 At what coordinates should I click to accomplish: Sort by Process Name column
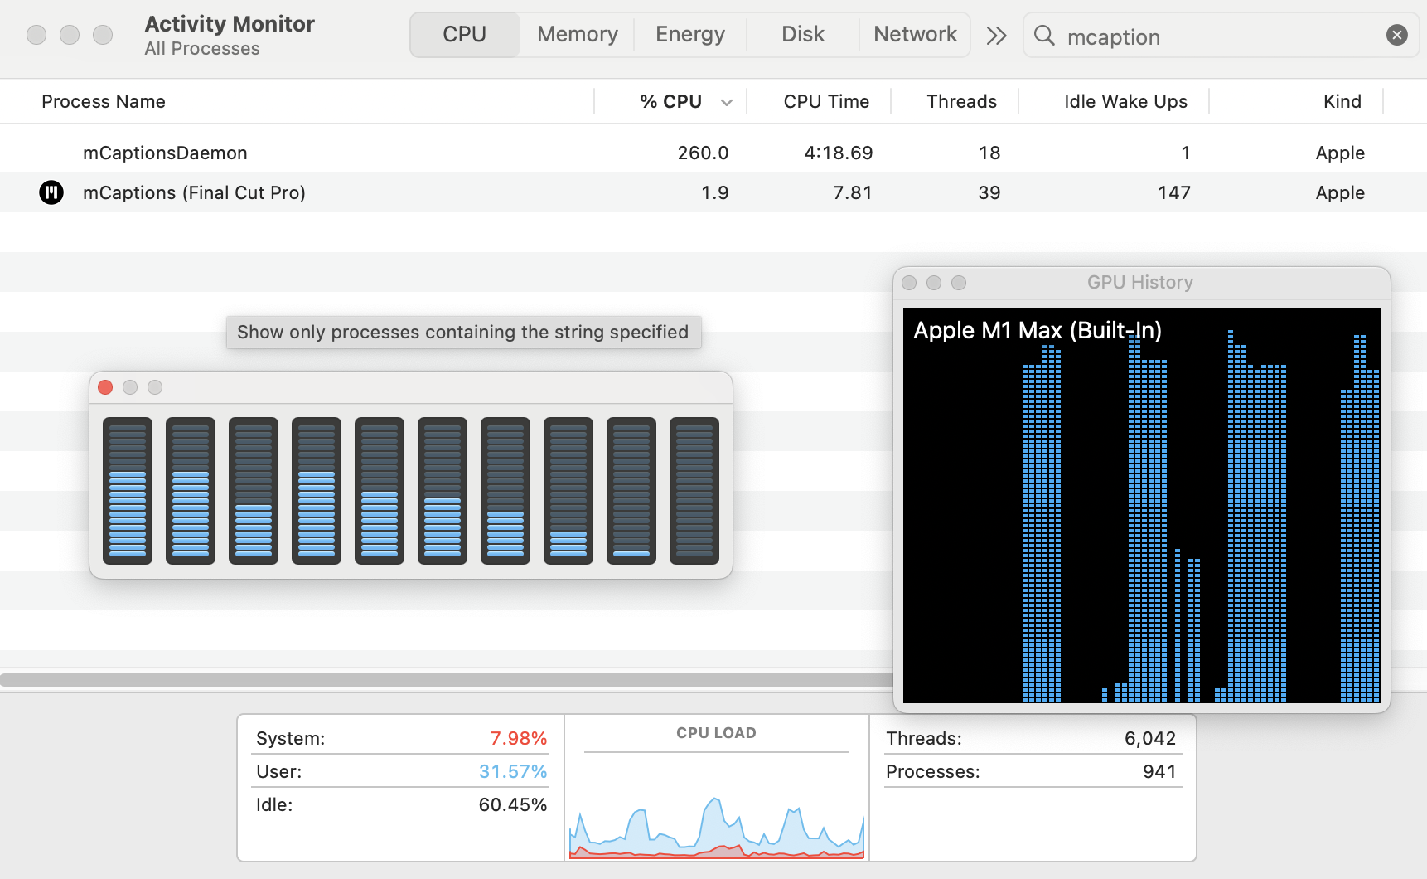[x=104, y=102]
